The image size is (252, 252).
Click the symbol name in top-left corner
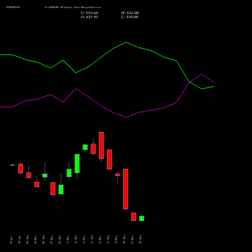(13, 7)
